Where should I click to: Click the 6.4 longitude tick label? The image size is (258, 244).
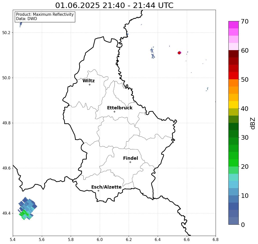pyautogui.click(x=158, y=239)
